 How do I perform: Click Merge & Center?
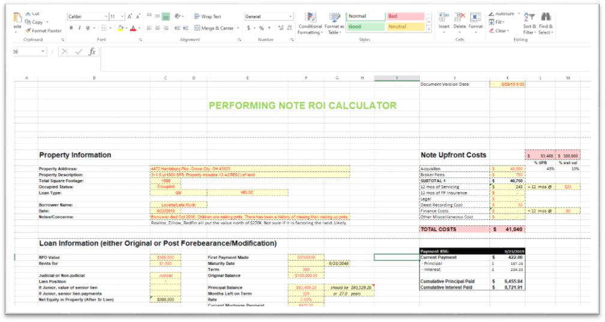[x=214, y=28]
